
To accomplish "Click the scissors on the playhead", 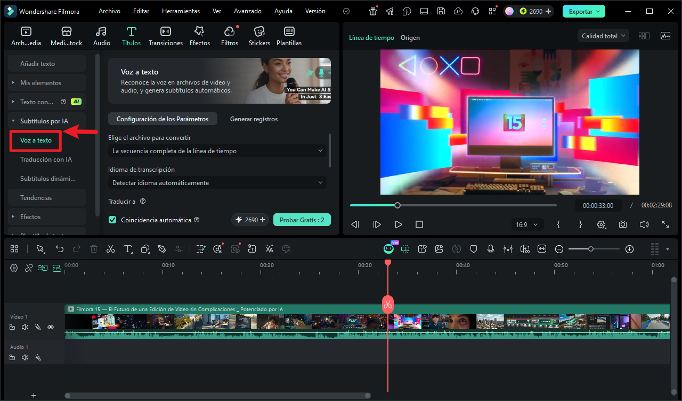I will coord(387,305).
